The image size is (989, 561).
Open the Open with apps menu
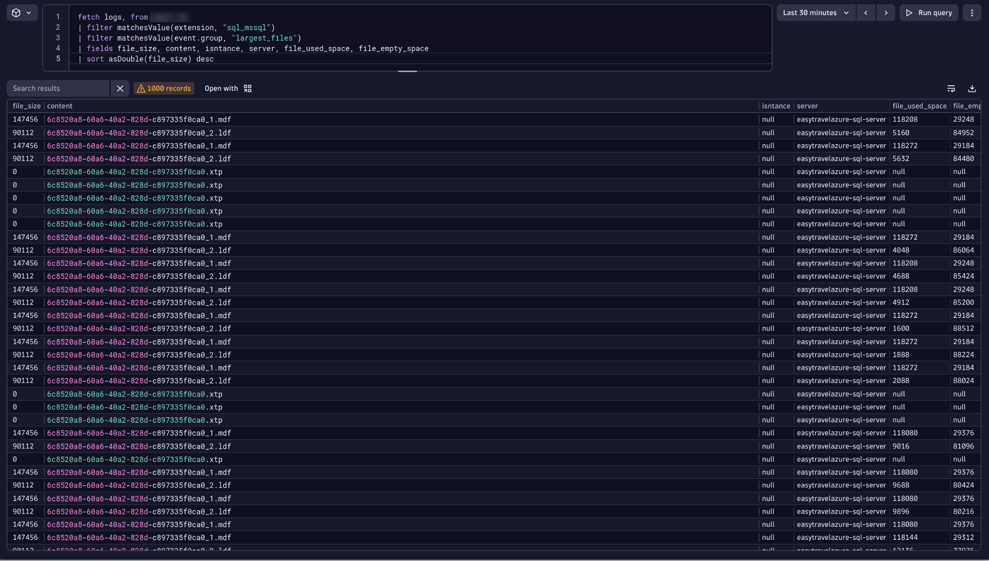tap(228, 88)
